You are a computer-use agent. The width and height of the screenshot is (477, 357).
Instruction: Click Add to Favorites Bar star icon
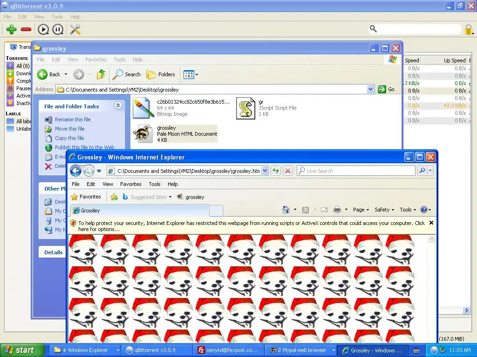[114, 197]
